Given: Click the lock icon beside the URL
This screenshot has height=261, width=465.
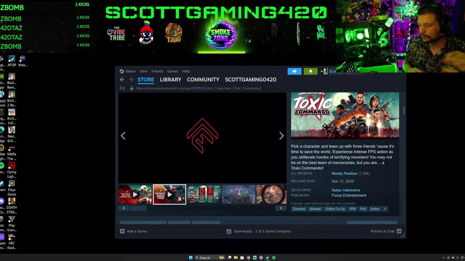Looking at the screenshot, I should (x=132, y=88).
